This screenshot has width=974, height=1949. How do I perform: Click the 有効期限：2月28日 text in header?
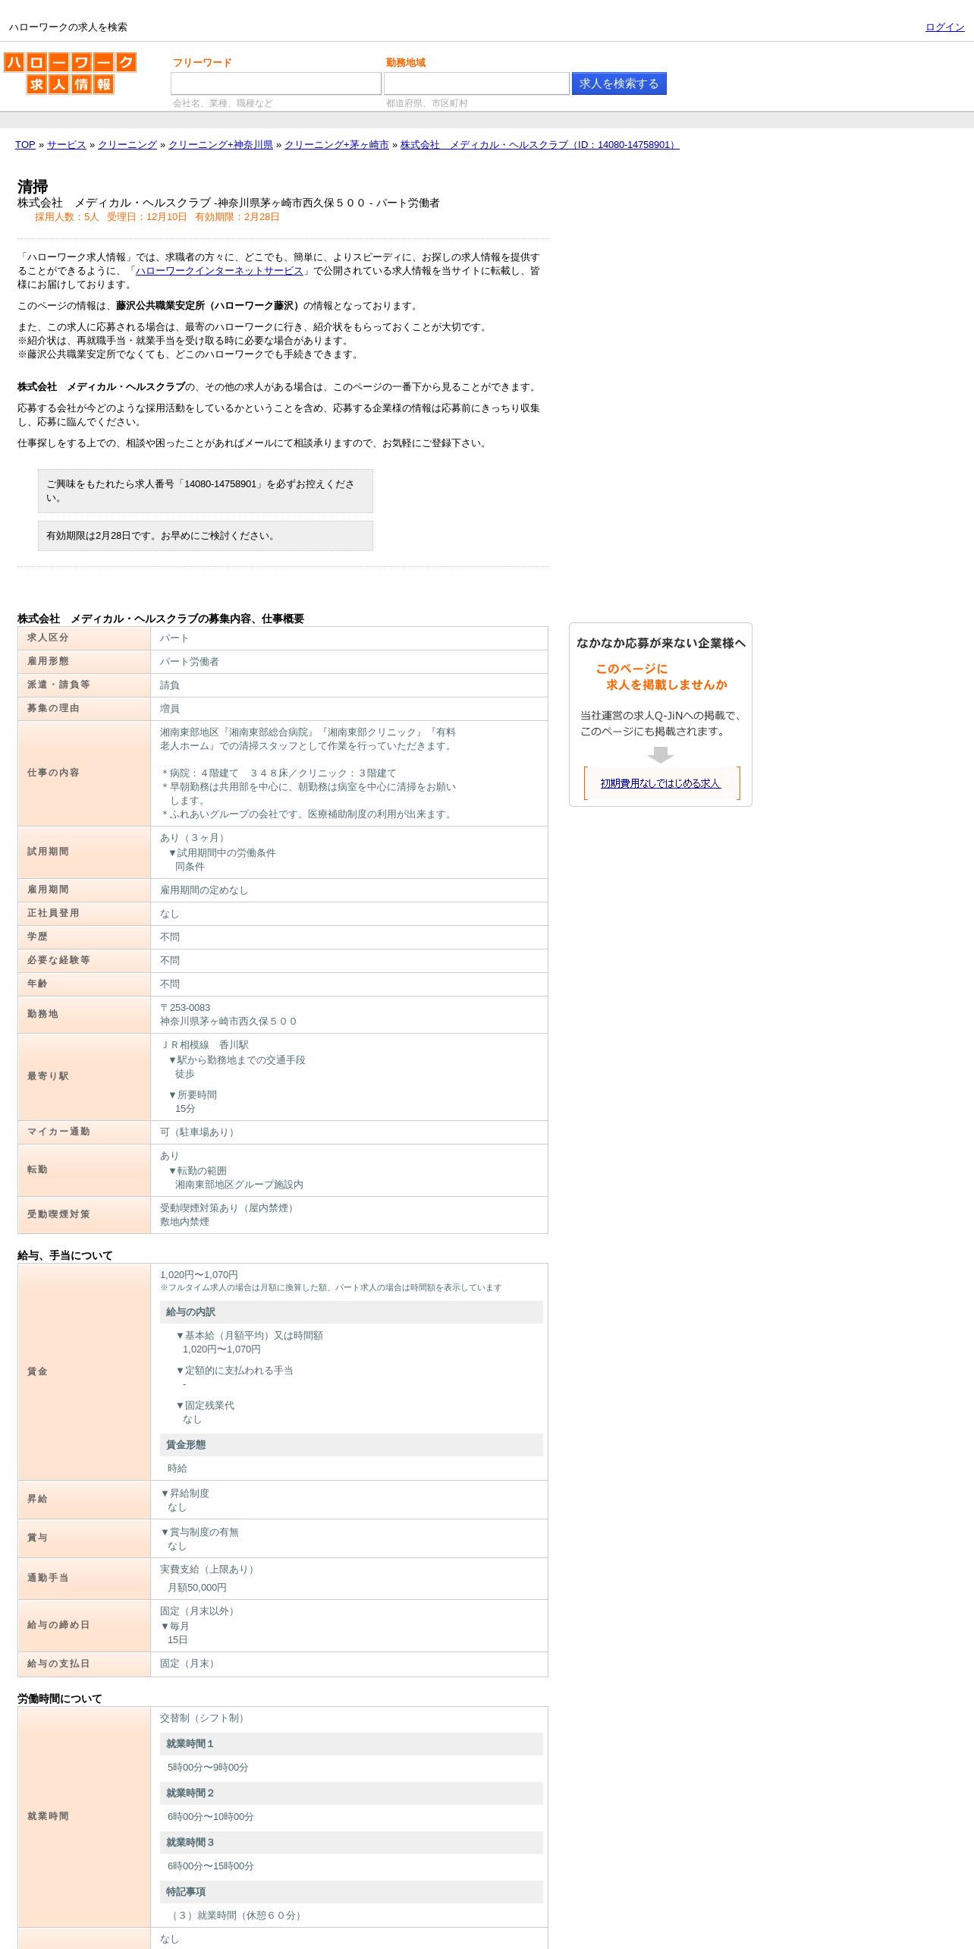237,217
